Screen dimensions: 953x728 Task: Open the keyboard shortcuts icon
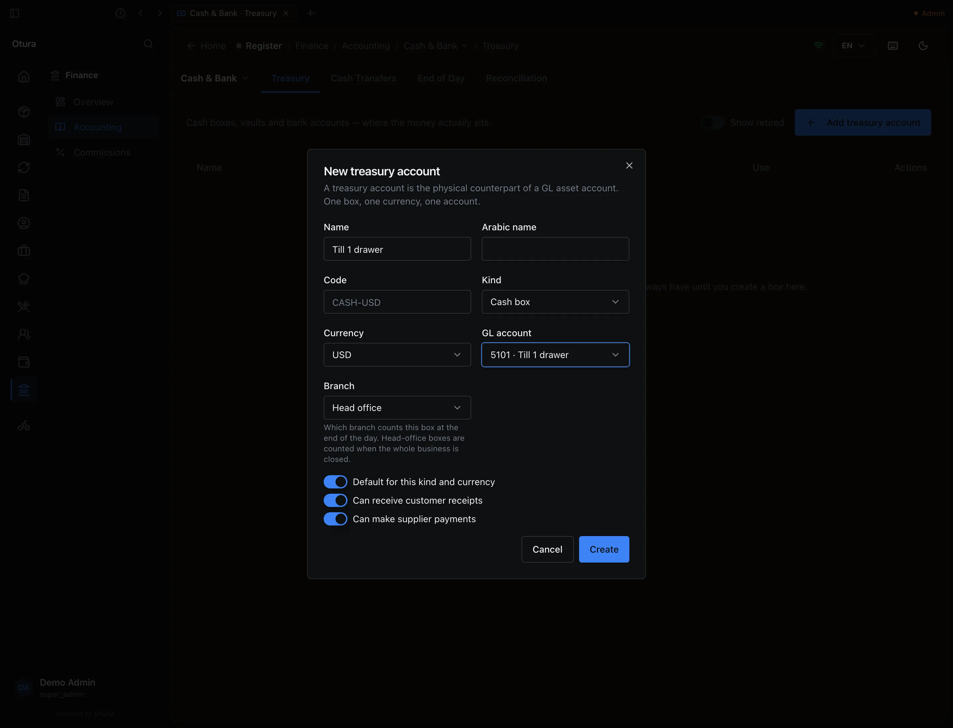(893, 46)
